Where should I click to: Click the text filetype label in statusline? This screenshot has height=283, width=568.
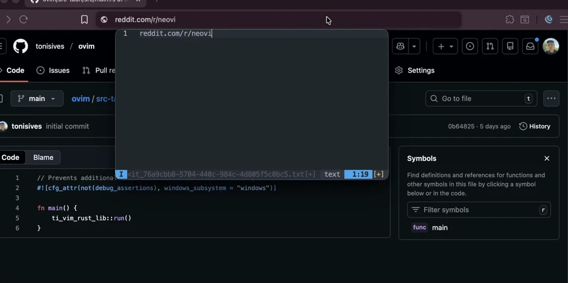[x=332, y=174]
